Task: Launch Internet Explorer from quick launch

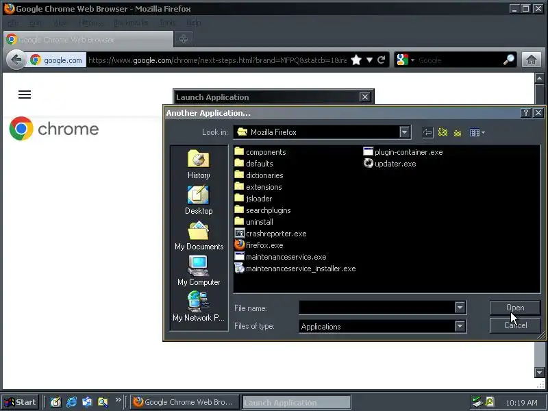Action: 72,402
